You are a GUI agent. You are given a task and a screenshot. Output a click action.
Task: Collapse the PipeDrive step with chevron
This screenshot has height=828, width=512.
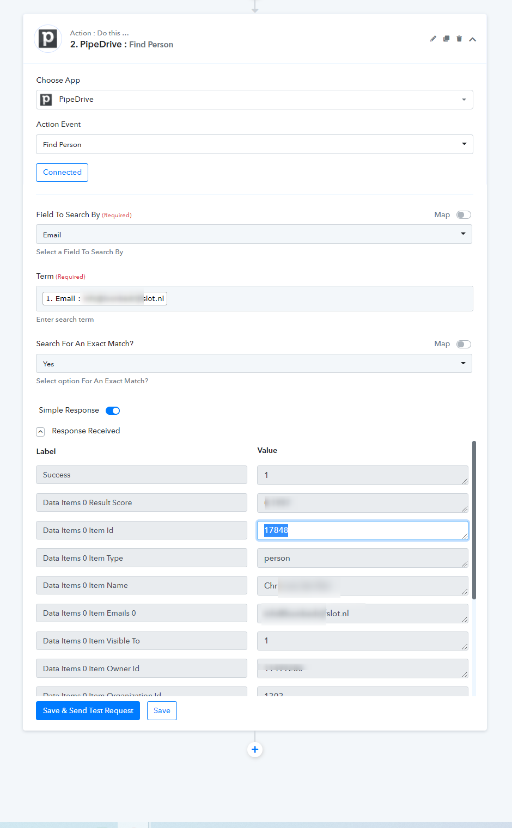[x=473, y=39]
